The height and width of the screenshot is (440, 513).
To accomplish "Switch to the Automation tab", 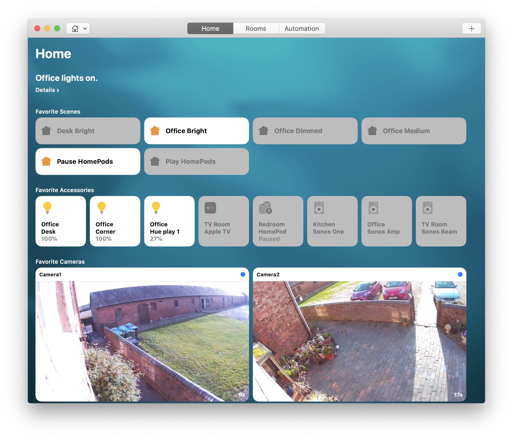I will click(x=302, y=28).
